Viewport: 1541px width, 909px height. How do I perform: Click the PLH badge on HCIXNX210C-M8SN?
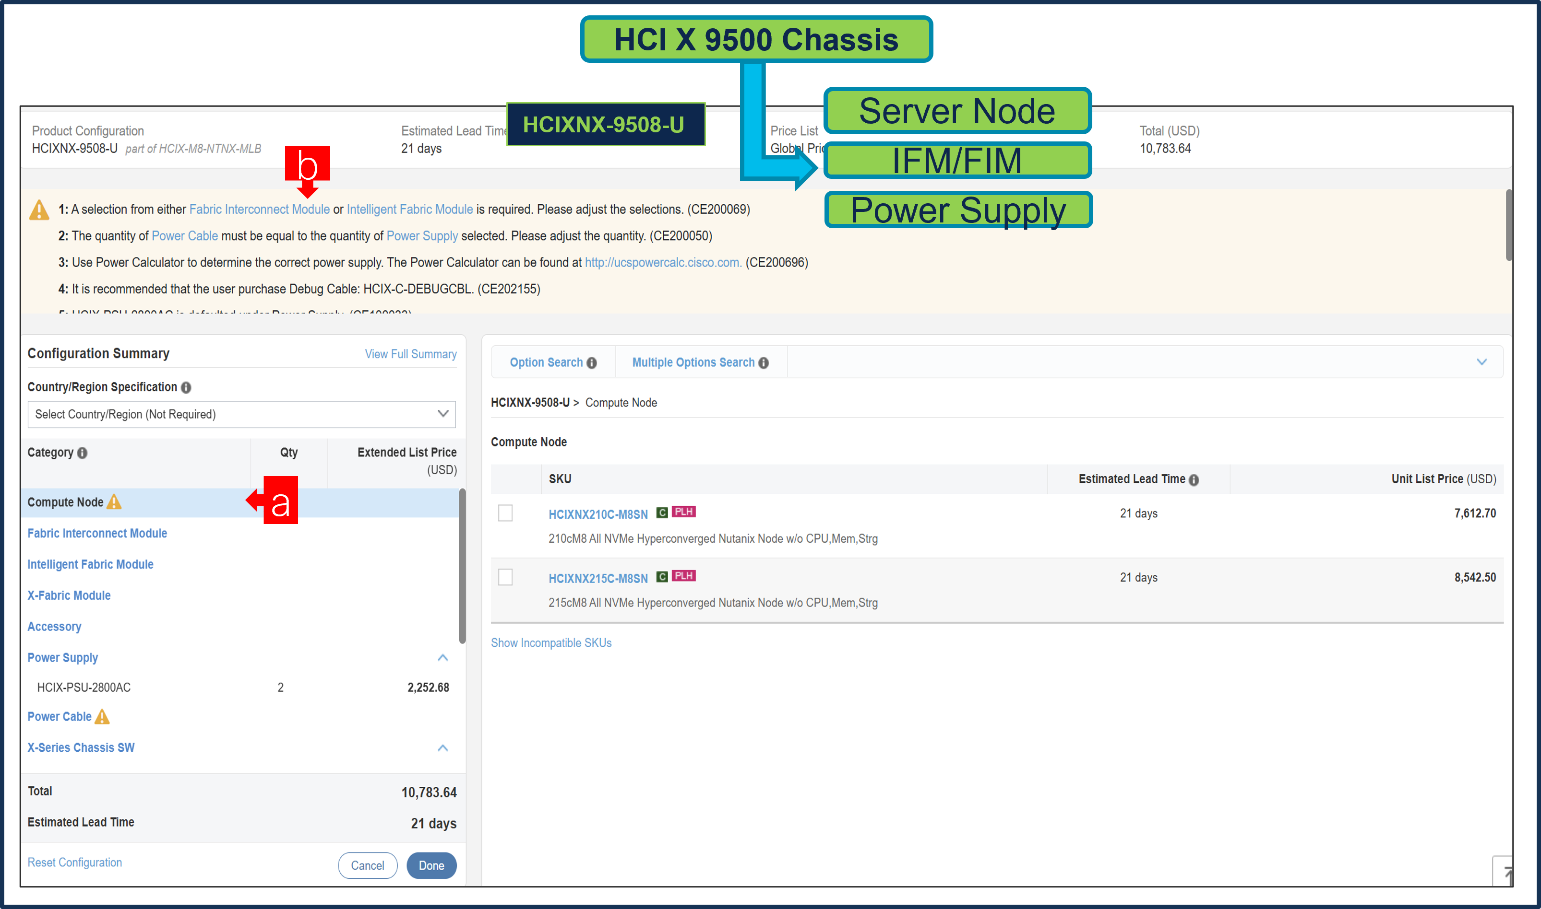[683, 512]
